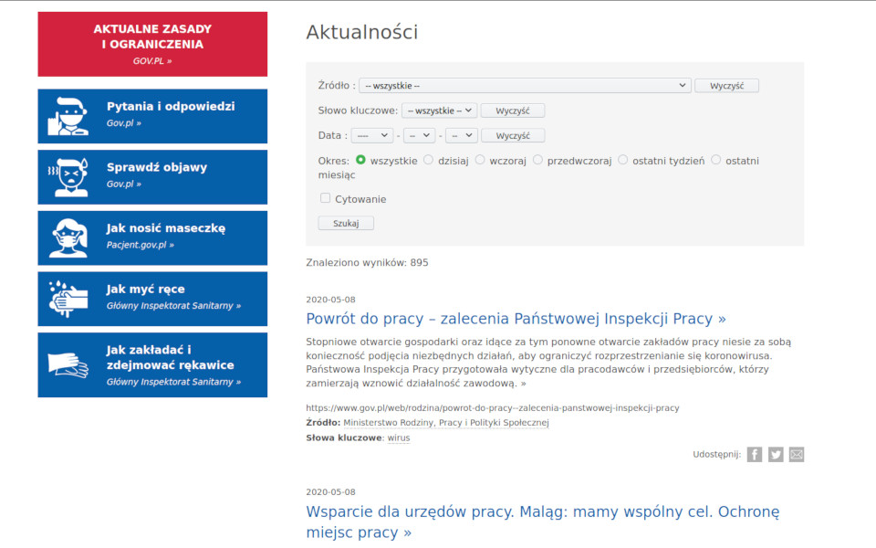Screen dimensions: 876x548
Task: Open Jak zakładać i zdejmować rękawice tile
Action: point(152,365)
